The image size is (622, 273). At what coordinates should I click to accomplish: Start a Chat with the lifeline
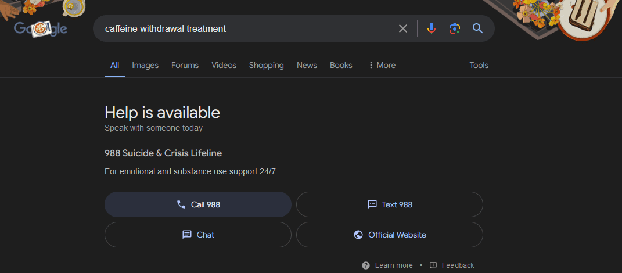(197, 235)
